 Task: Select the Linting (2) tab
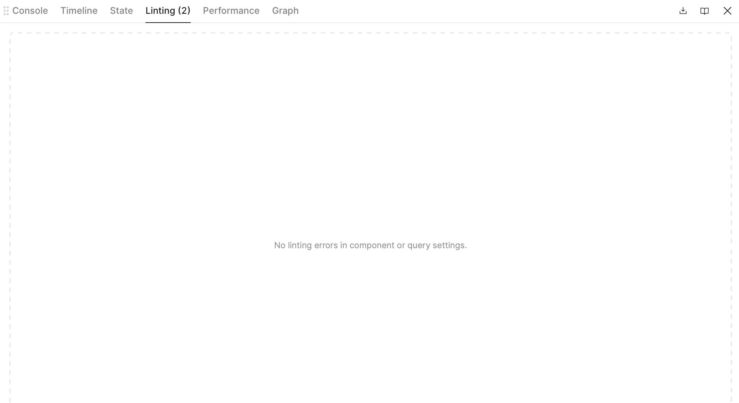tap(168, 11)
